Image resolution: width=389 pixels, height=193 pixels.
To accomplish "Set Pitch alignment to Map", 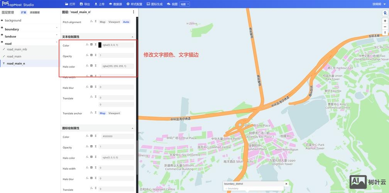I will pyautogui.click(x=102, y=22).
